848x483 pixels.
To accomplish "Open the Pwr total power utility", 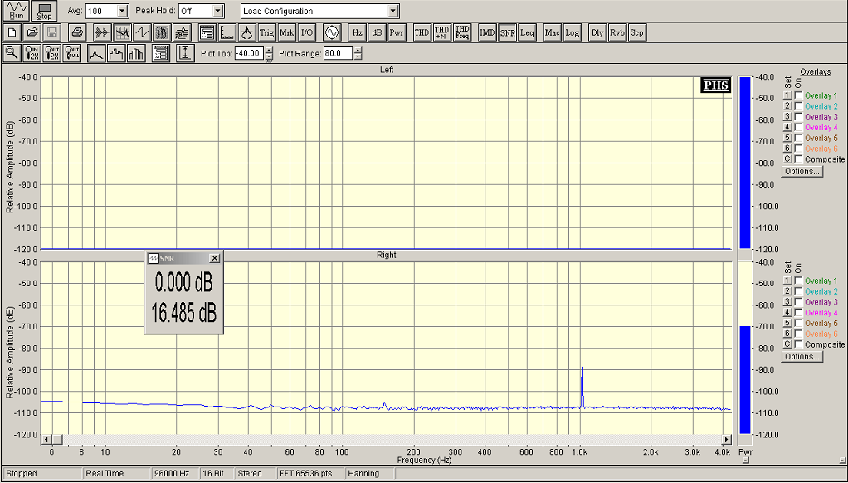I will (397, 32).
